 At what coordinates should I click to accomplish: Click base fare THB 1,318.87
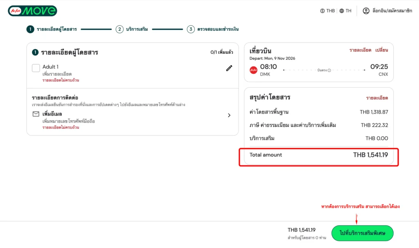(374, 112)
